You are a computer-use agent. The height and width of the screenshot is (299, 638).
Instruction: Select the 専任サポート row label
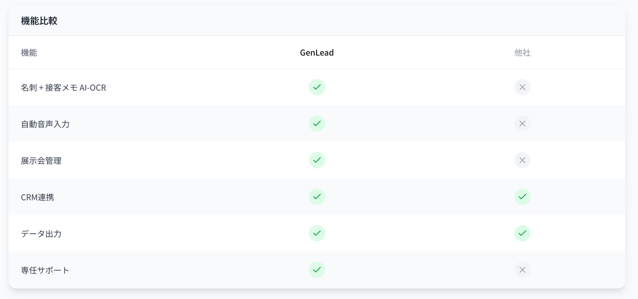coord(45,271)
